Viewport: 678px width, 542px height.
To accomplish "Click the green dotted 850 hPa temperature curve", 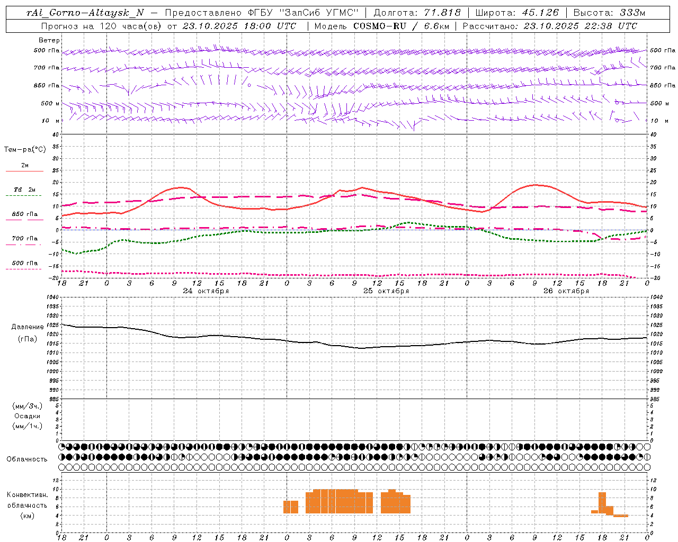I will point(354,231).
